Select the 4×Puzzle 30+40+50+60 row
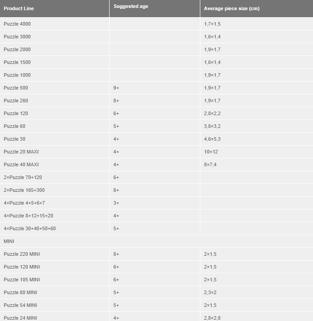The height and width of the screenshot is (321, 313). [x=156, y=228]
